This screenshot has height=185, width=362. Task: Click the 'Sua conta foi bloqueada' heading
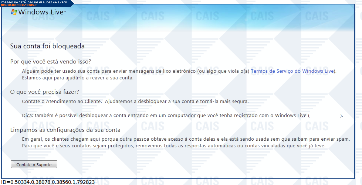pos(47,46)
